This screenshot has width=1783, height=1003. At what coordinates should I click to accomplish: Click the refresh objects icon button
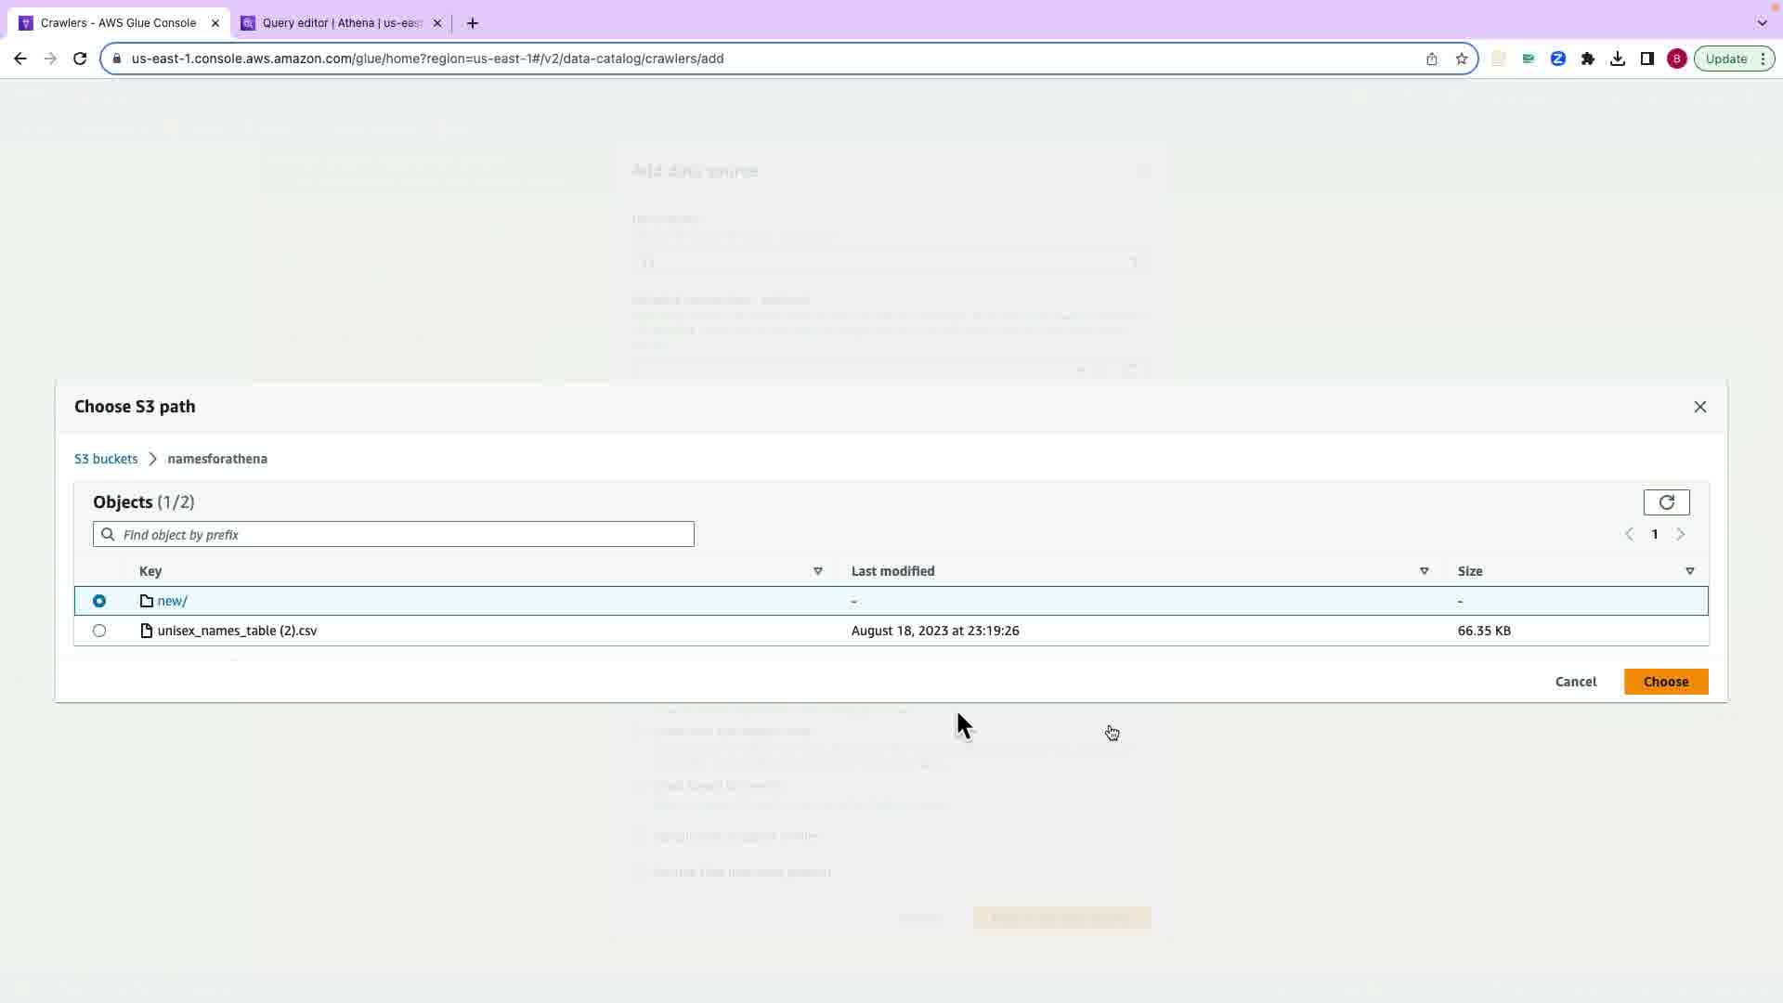coord(1666,502)
